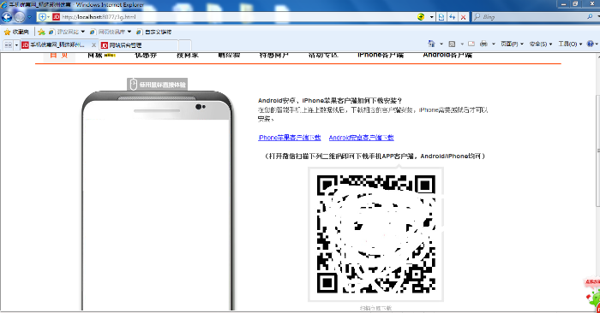Open the 建议网站 suggested sites link
The width and height of the screenshot is (600, 313).
64,32
